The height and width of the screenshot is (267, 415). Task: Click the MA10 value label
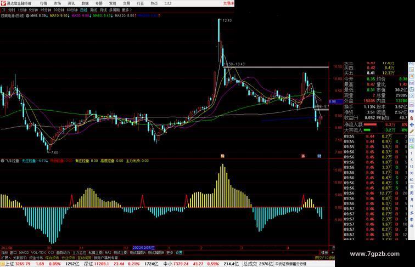59,16
